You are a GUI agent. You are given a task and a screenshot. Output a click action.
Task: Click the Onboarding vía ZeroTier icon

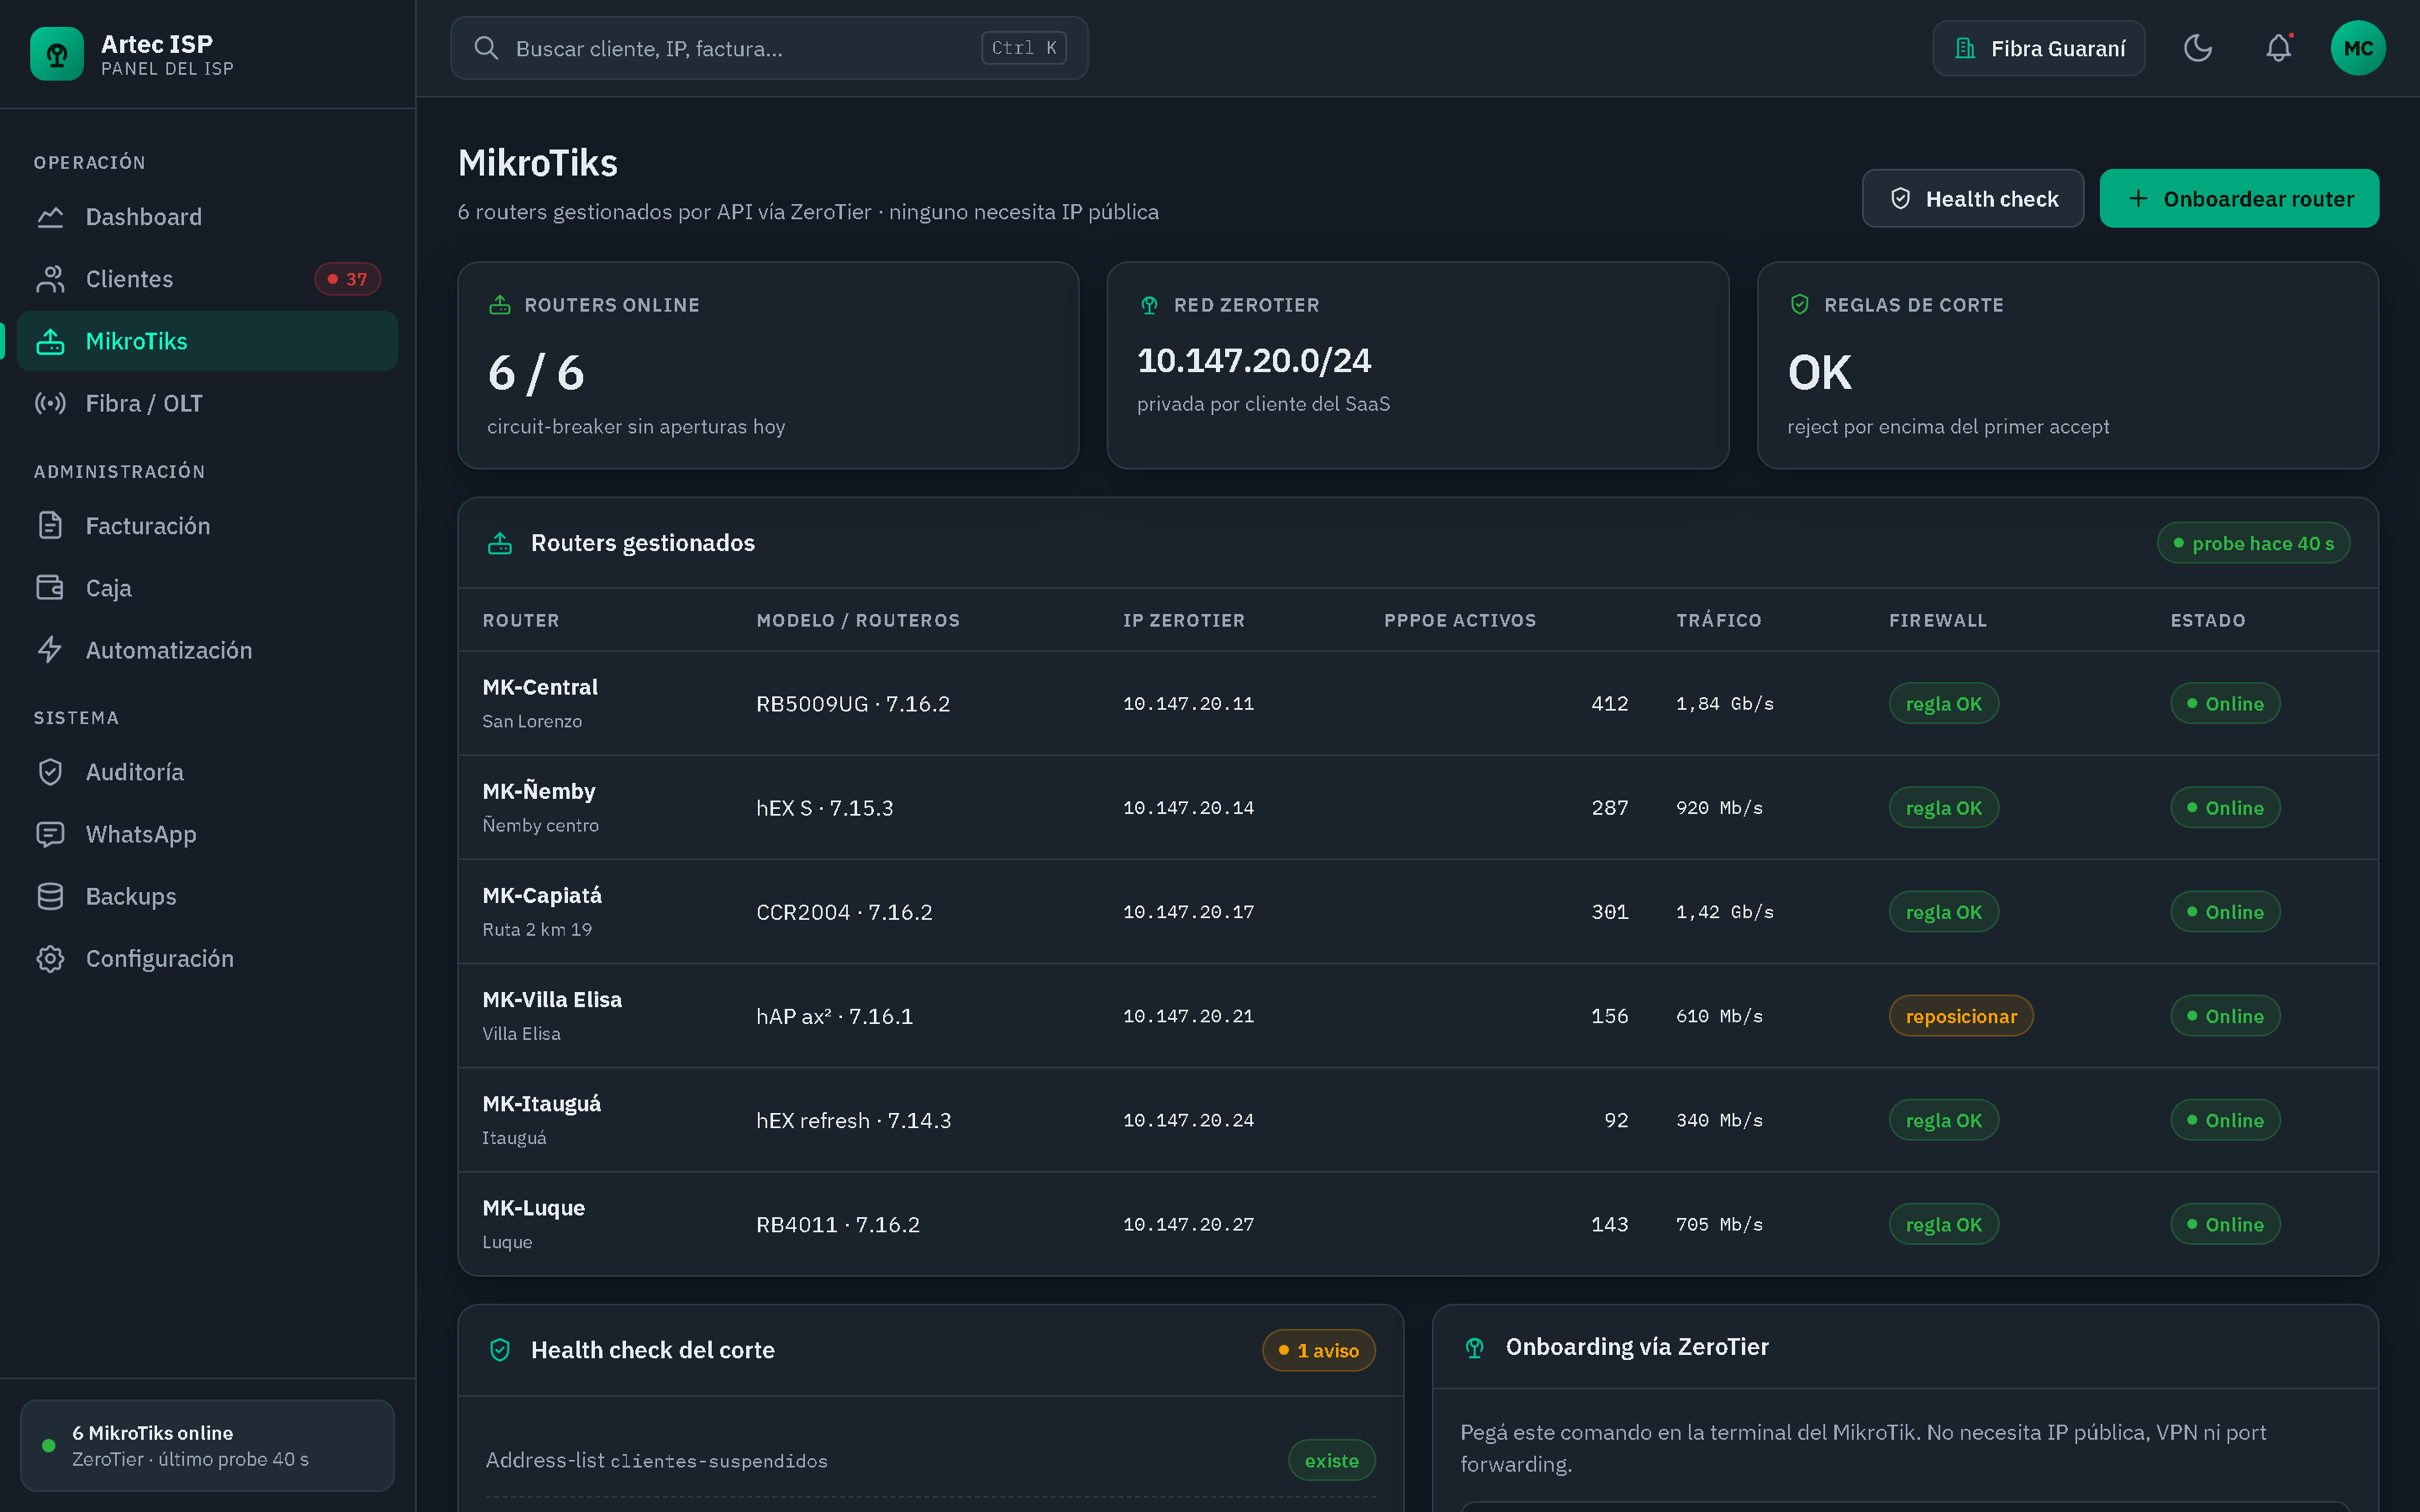[x=1474, y=1347]
